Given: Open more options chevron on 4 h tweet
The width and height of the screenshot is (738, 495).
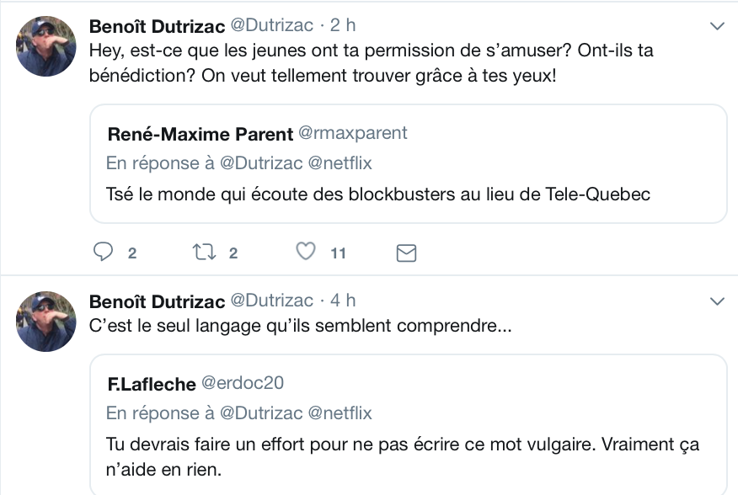Looking at the screenshot, I should [x=717, y=301].
